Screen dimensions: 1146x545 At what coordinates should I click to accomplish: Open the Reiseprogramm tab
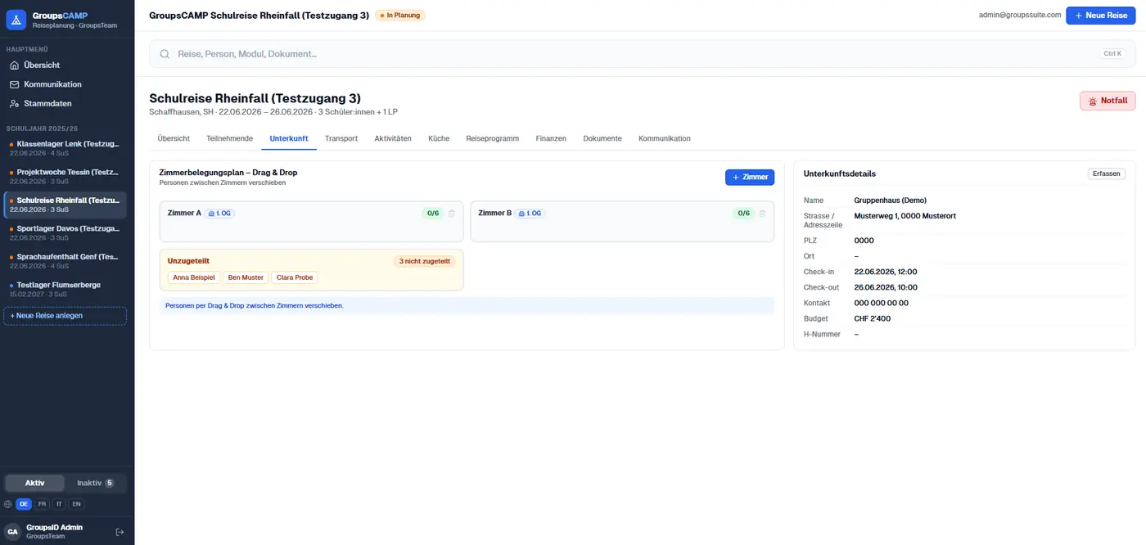pos(493,138)
